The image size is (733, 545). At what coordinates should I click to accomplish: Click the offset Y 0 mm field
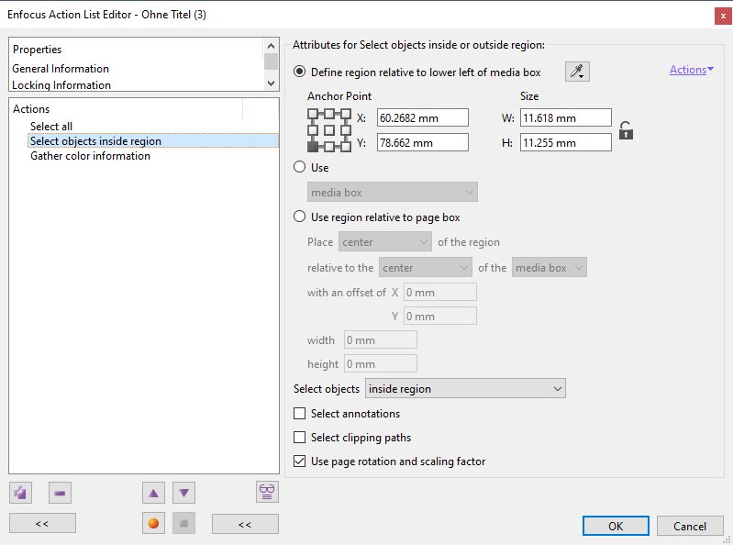[x=440, y=316]
